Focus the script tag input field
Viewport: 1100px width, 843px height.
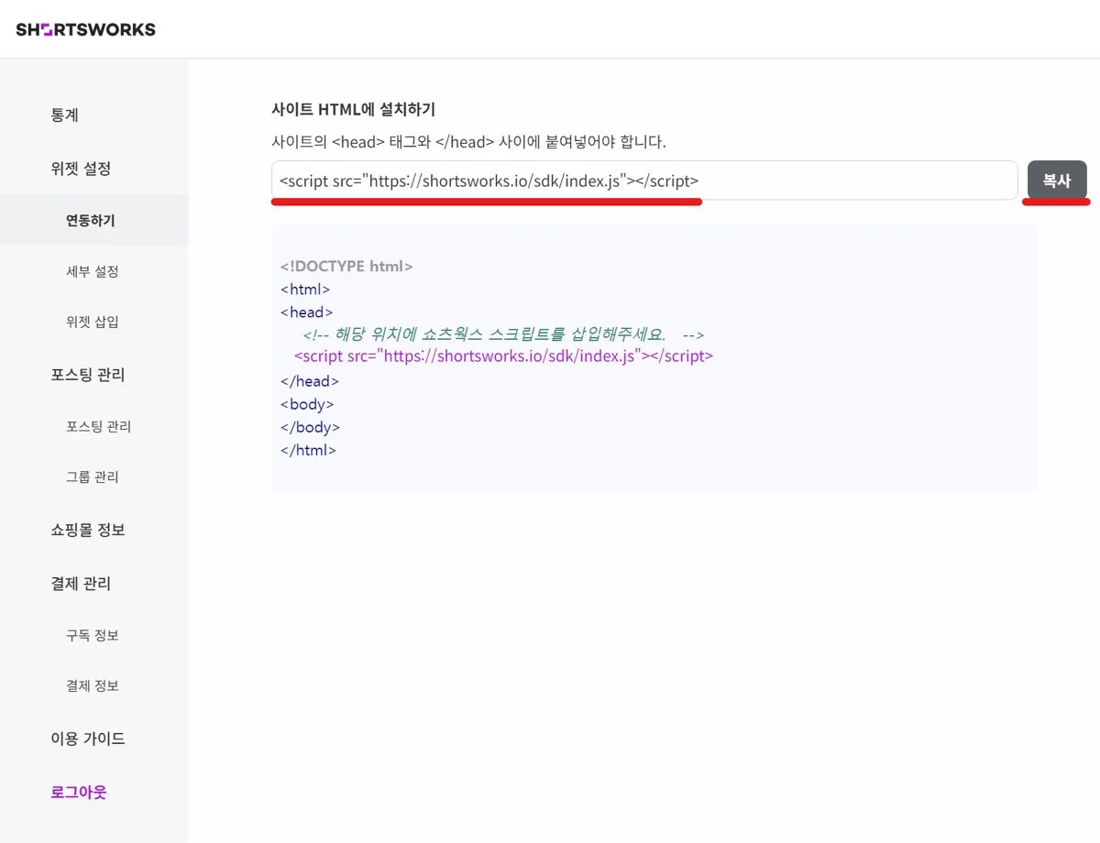click(x=644, y=181)
